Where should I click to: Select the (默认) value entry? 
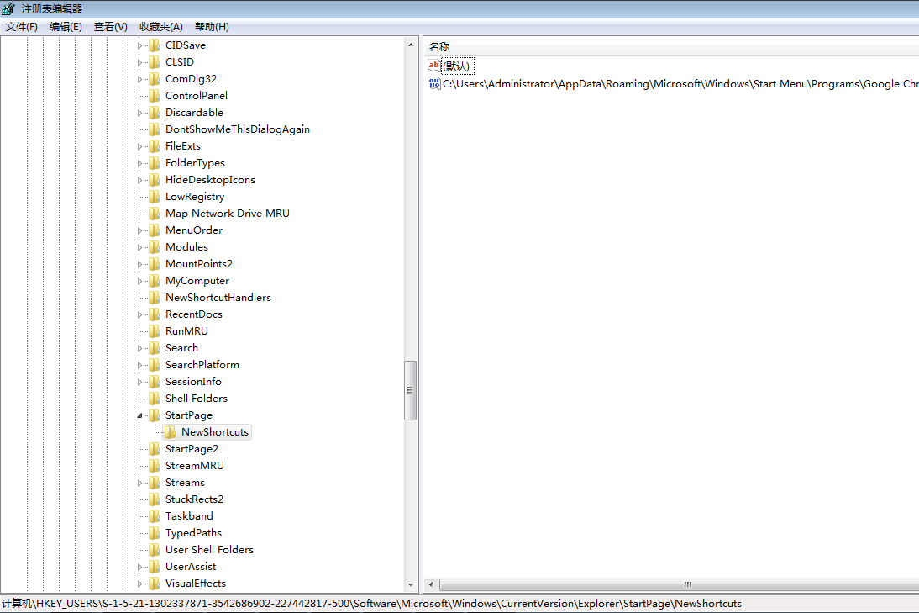(457, 66)
